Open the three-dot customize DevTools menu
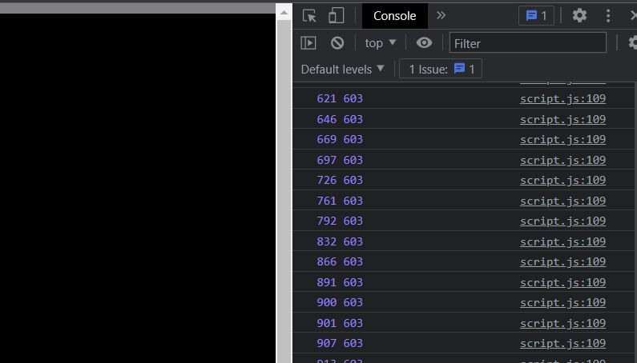Viewport: 637px width, 363px height. click(607, 16)
